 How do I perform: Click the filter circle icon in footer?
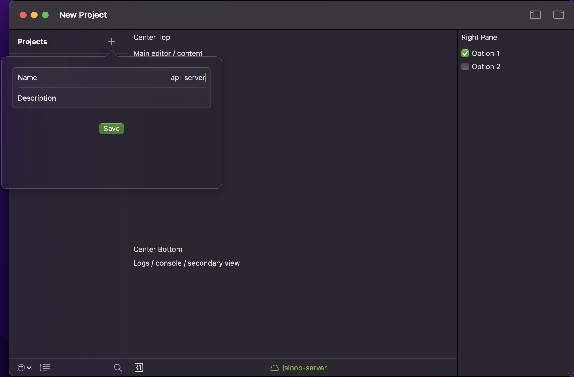[x=21, y=368]
